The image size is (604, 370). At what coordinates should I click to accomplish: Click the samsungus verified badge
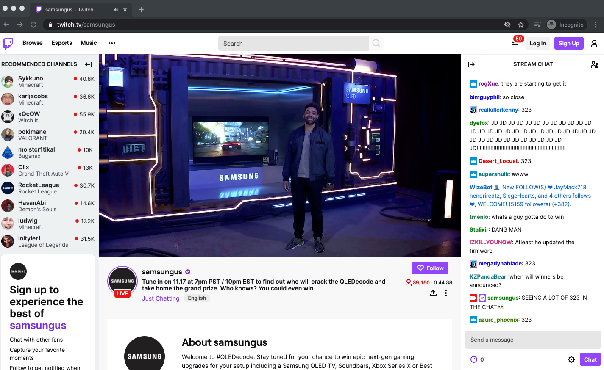[188, 272]
